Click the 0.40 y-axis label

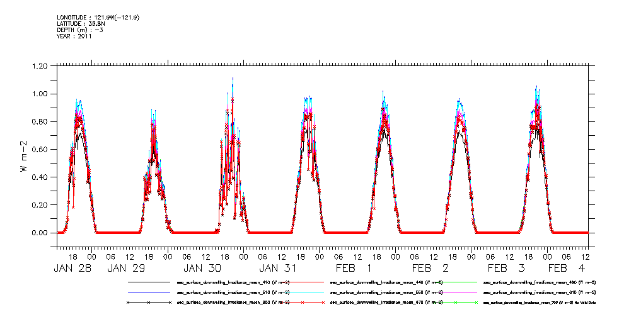pyautogui.click(x=40, y=177)
